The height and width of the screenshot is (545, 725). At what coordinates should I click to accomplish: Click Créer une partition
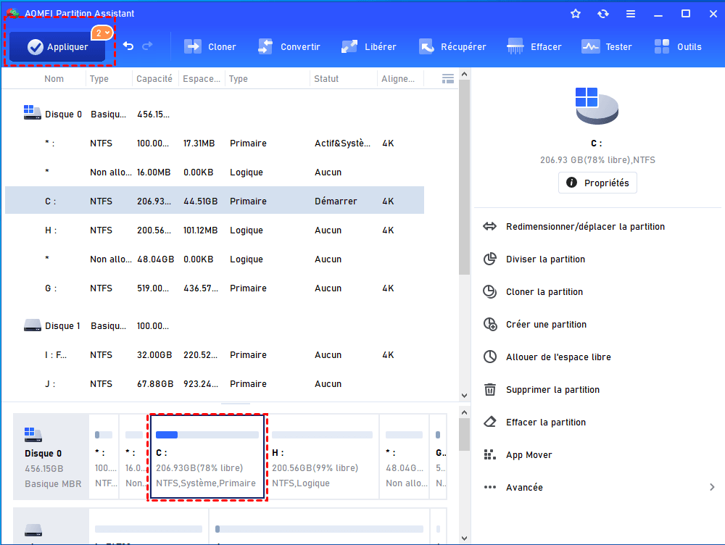click(546, 325)
